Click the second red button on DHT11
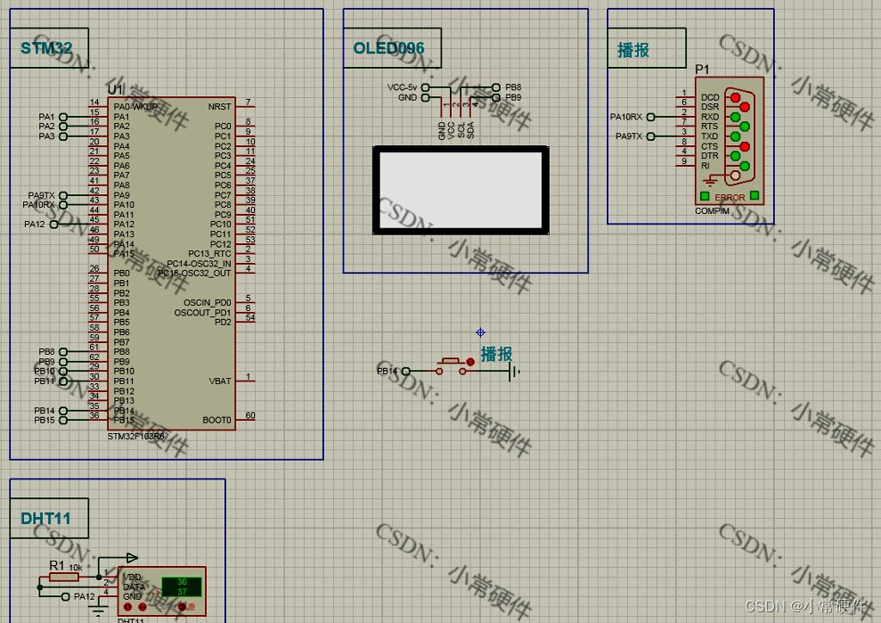The image size is (881, 623). point(143,607)
